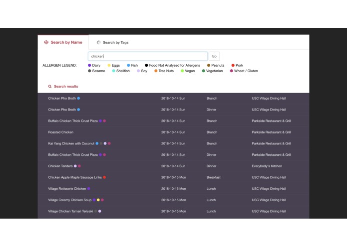Click the black Food Not Analyzed legend dot

point(146,65)
